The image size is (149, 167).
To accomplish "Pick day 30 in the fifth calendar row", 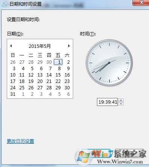I will tap(67, 88).
